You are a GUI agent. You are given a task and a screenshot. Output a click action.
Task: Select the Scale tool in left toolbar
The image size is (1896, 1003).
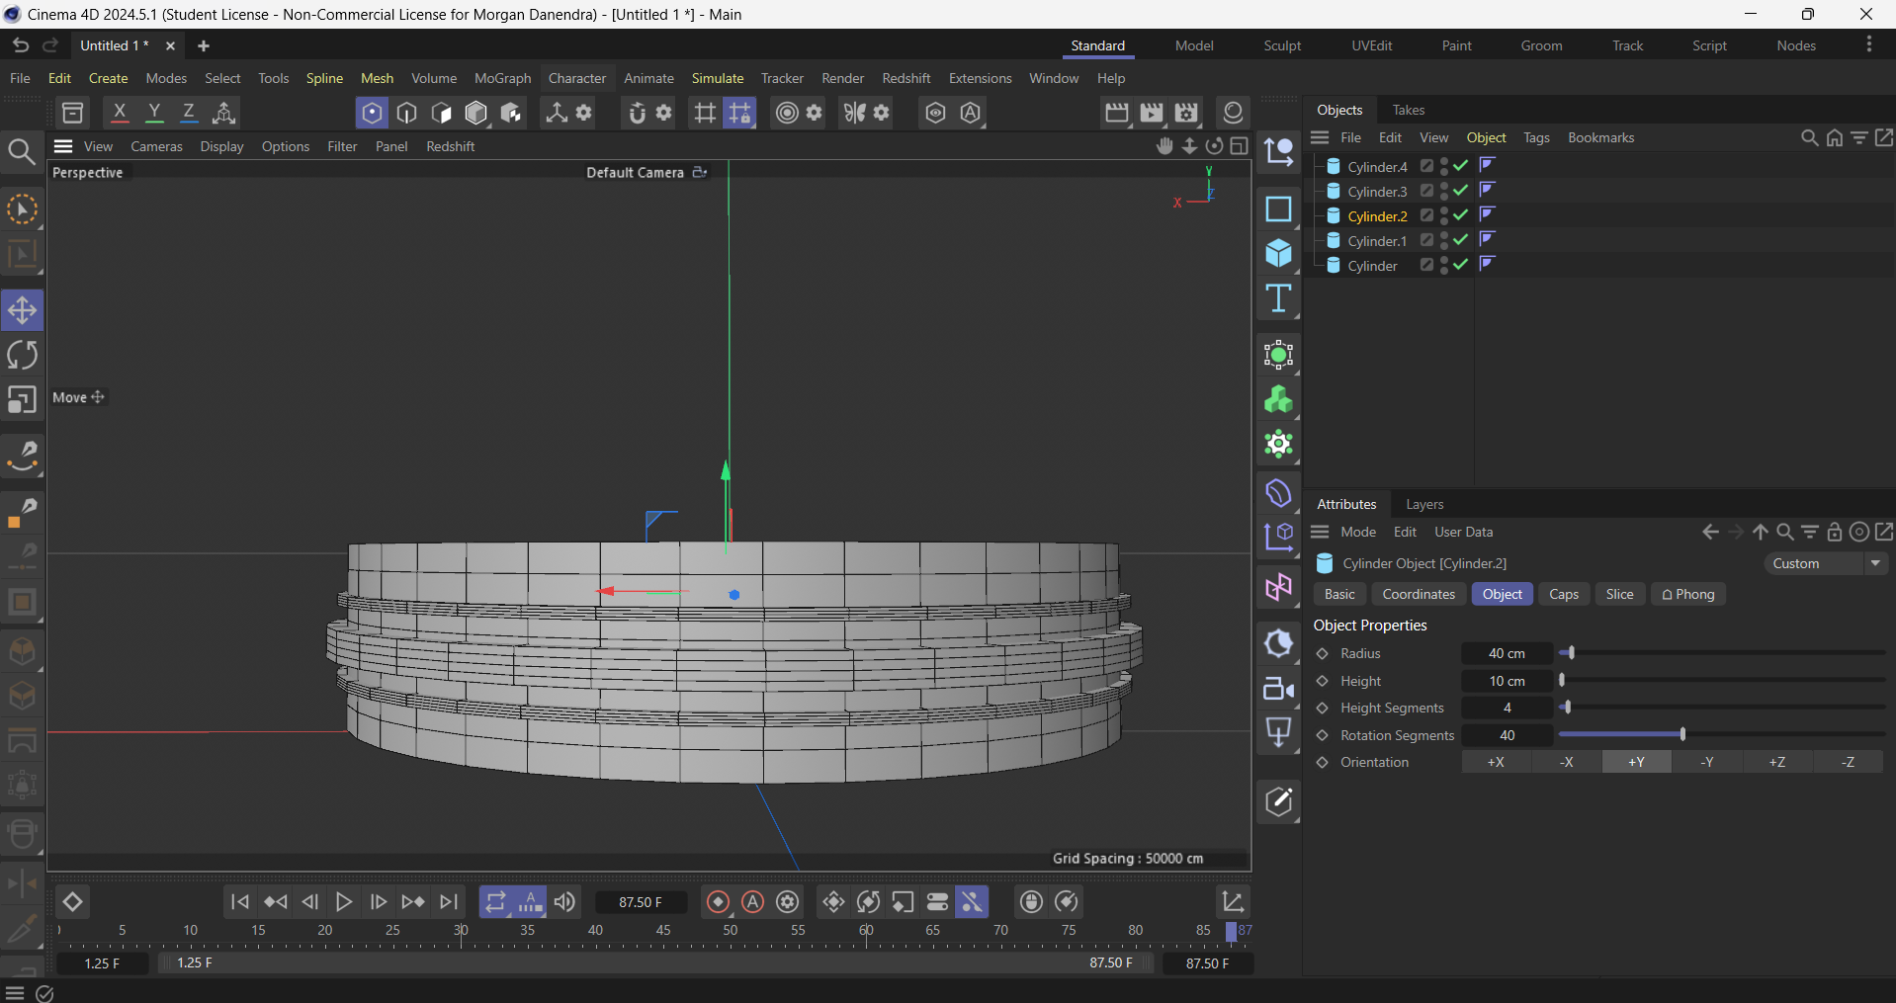coord(22,400)
